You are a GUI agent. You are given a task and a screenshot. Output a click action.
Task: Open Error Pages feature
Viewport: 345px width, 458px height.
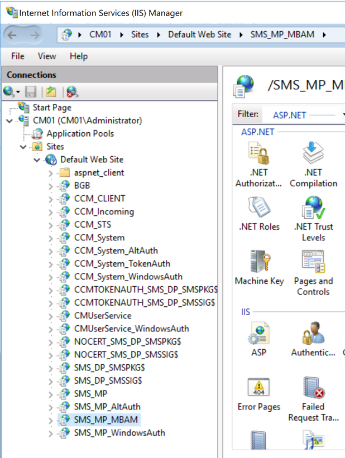click(x=259, y=394)
